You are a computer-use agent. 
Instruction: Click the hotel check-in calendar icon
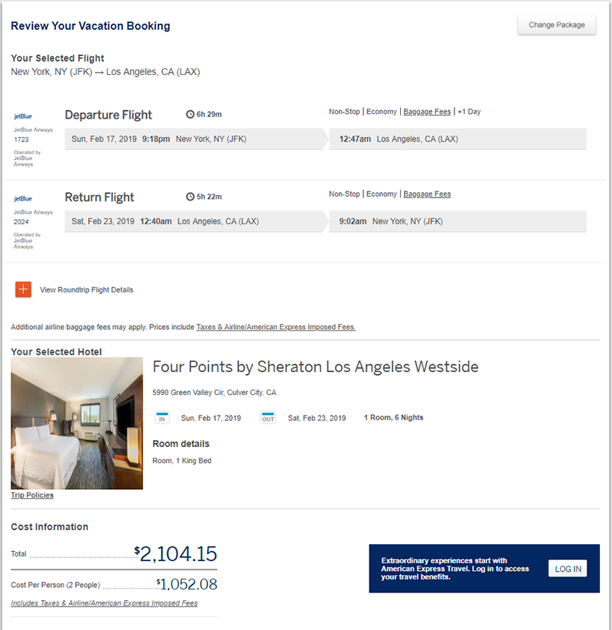pos(162,418)
